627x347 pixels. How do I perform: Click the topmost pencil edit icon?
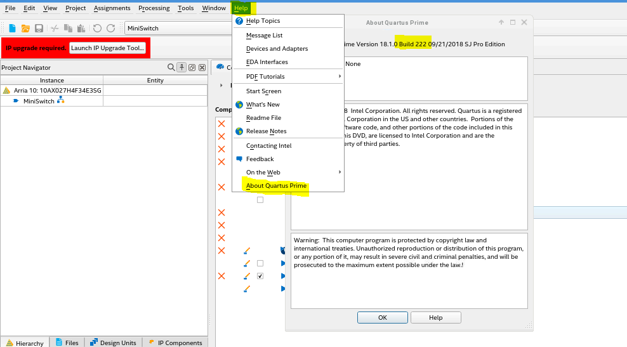247,251
